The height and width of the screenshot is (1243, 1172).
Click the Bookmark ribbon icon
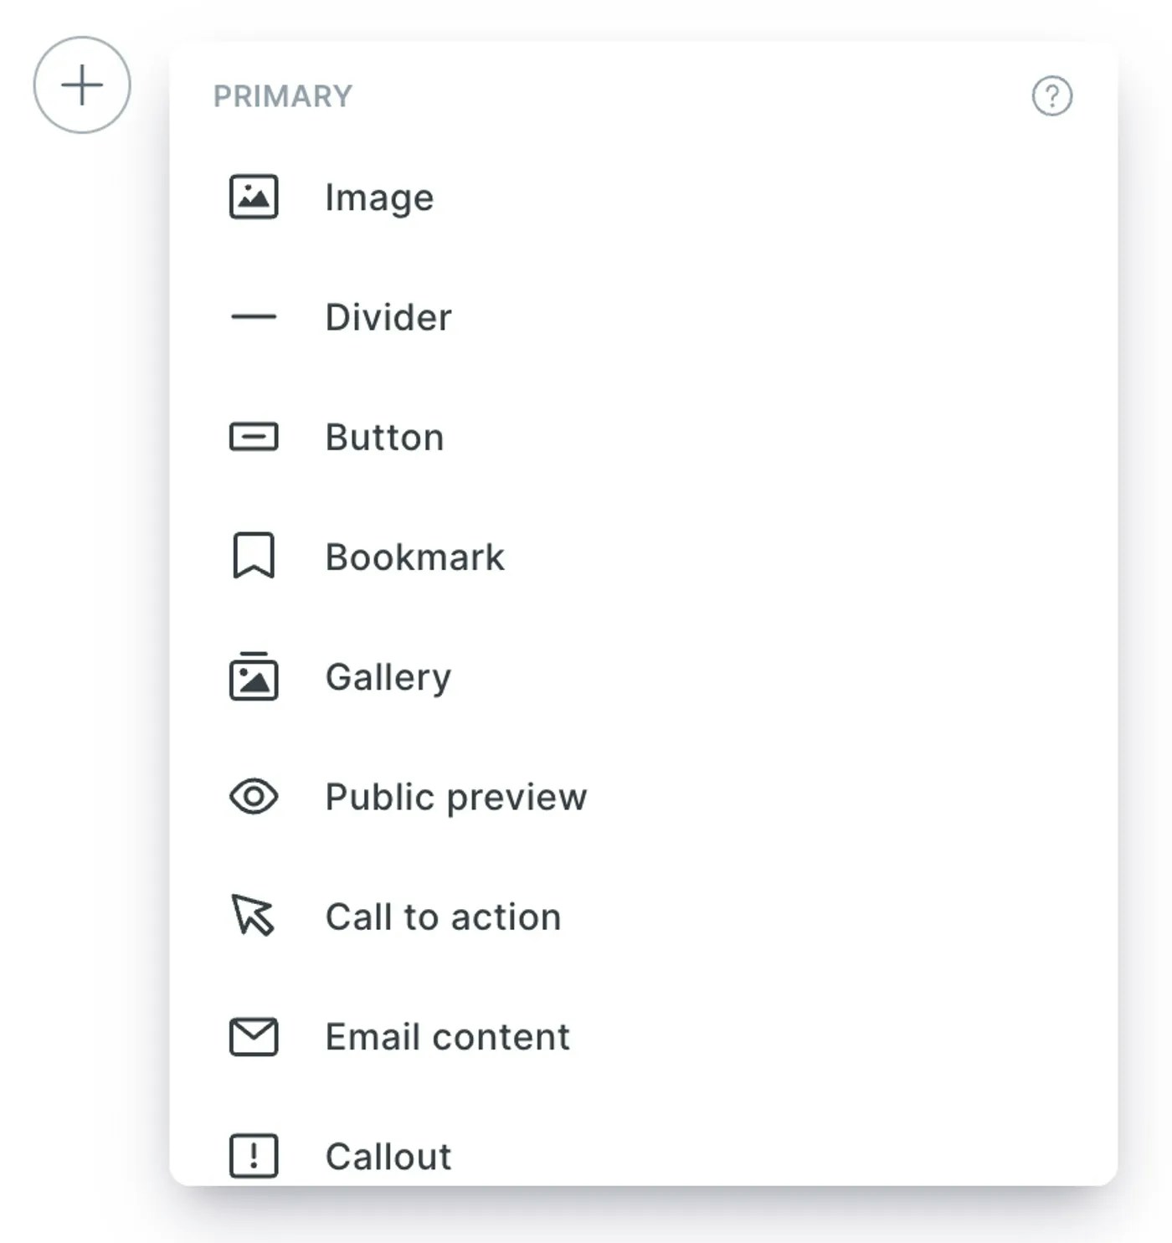(254, 556)
